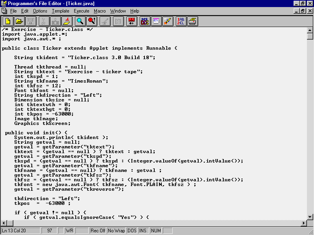314x235 pixels.
Task: Open the Window menu
Action: pos(118,11)
